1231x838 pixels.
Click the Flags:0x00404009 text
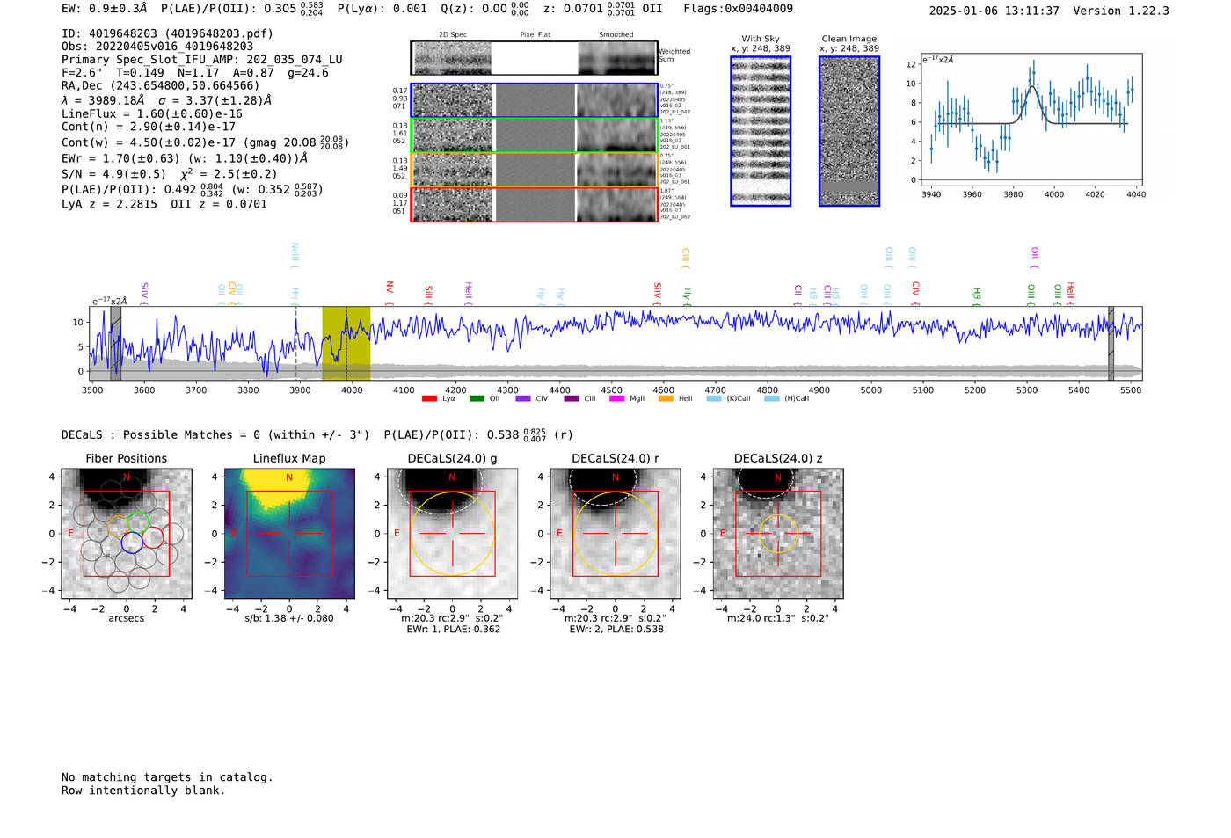(x=738, y=9)
